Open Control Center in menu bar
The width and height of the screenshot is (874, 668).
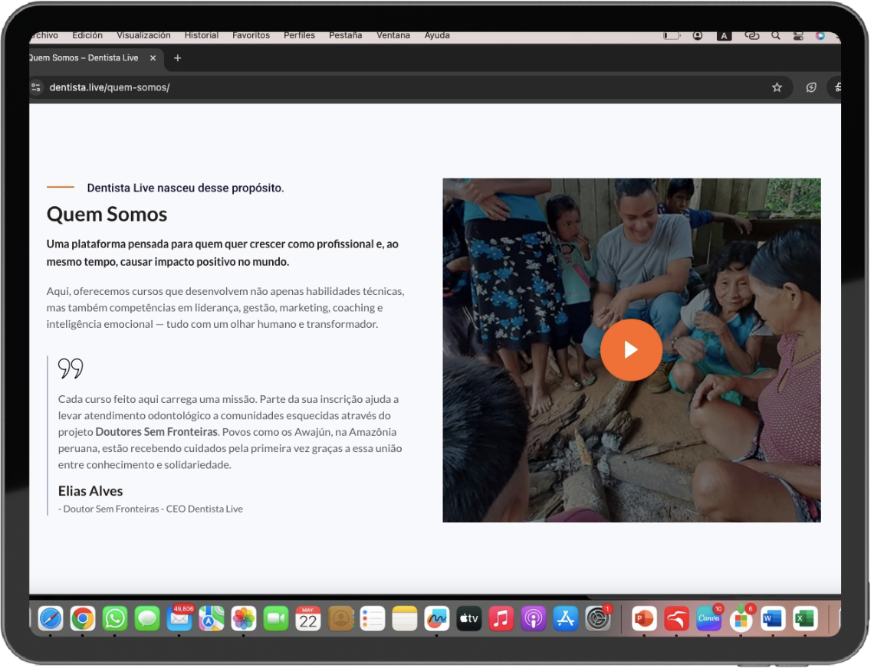pos(798,36)
